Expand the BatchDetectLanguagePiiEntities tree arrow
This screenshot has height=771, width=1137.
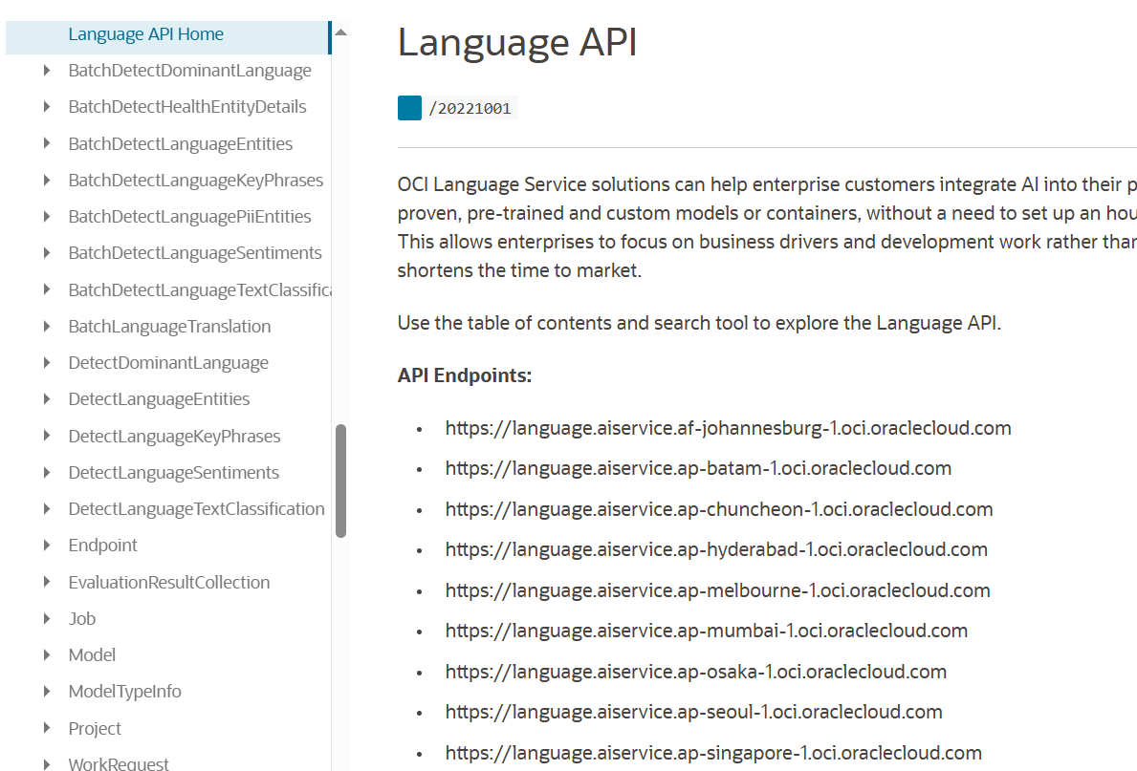(x=47, y=217)
